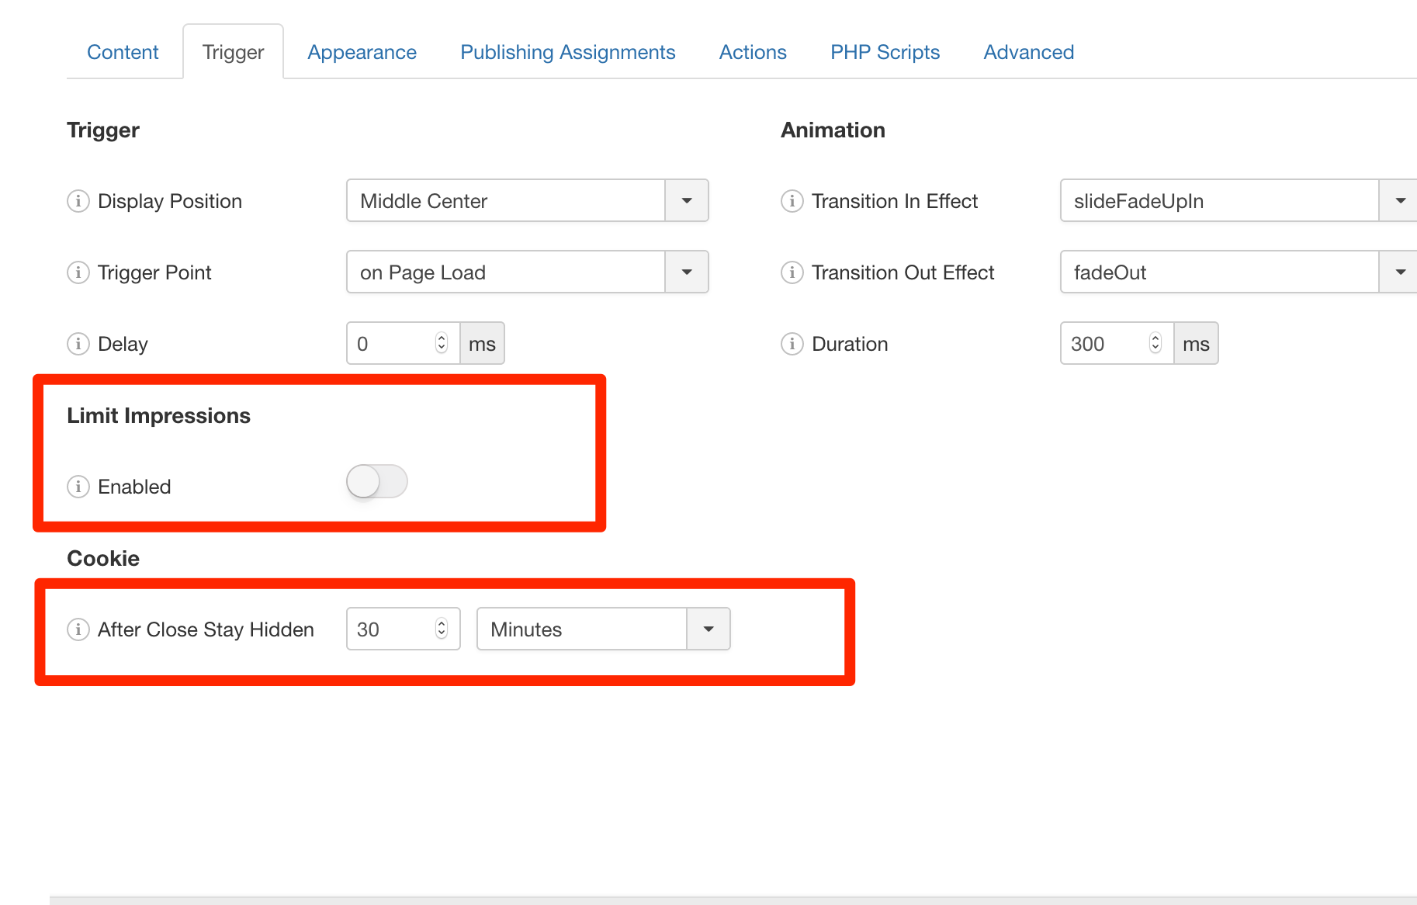The width and height of the screenshot is (1417, 905).
Task: Click info icon beside Display Position
Action: pyautogui.click(x=78, y=201)
